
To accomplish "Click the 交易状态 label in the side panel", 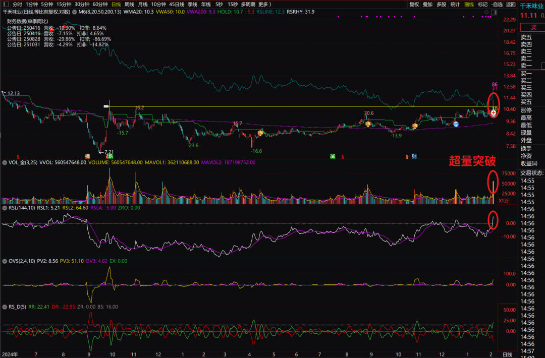I will (532, 173).
